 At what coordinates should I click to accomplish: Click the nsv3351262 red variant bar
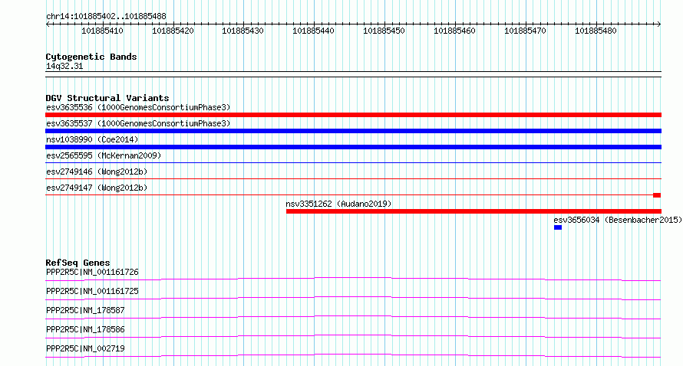pos(474,211)
